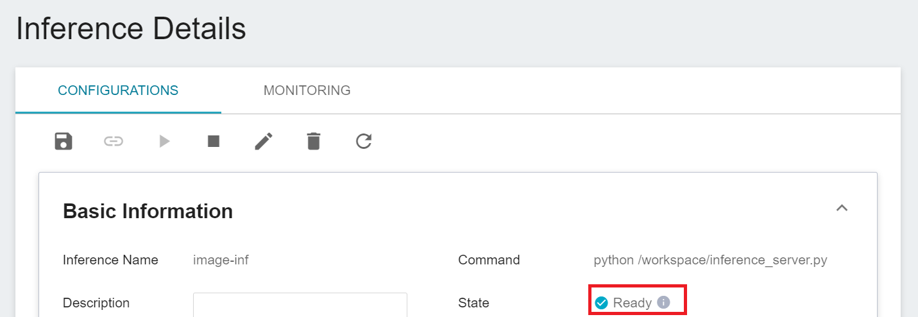Collapse the Basic Information section chevron
The width and height of the screenshot is (918, 317).
click(x=842, y=208)
